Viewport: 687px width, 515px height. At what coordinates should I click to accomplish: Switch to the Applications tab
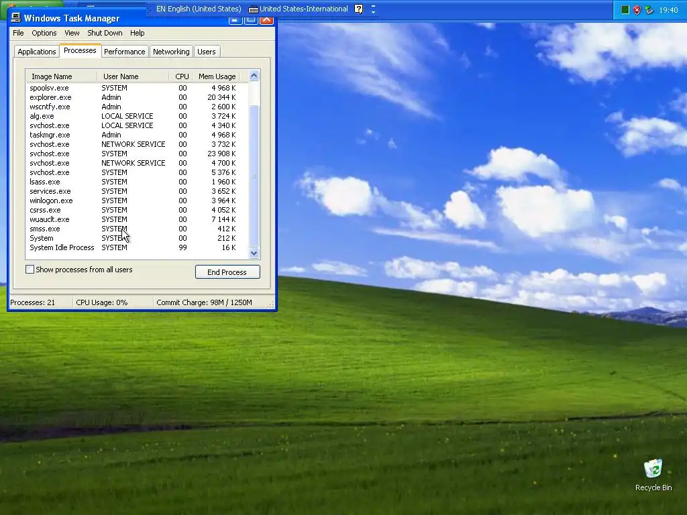click(x=37, y=52)
